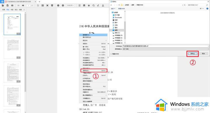Click 桌面 breadcrumb in address bar
The image size is (210, 113).
(x=133, y=5)
